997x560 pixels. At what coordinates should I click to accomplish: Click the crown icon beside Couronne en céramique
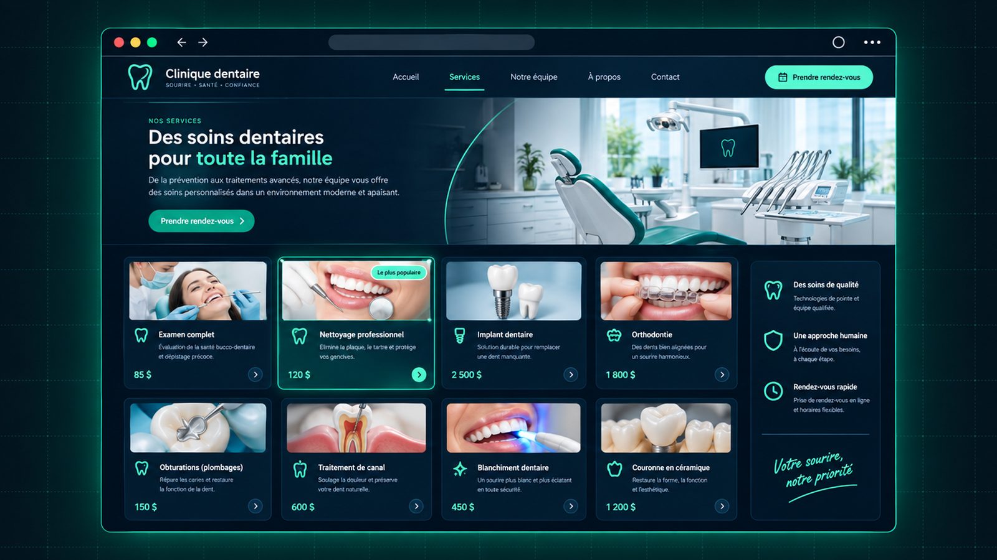(x=615, y=469)
